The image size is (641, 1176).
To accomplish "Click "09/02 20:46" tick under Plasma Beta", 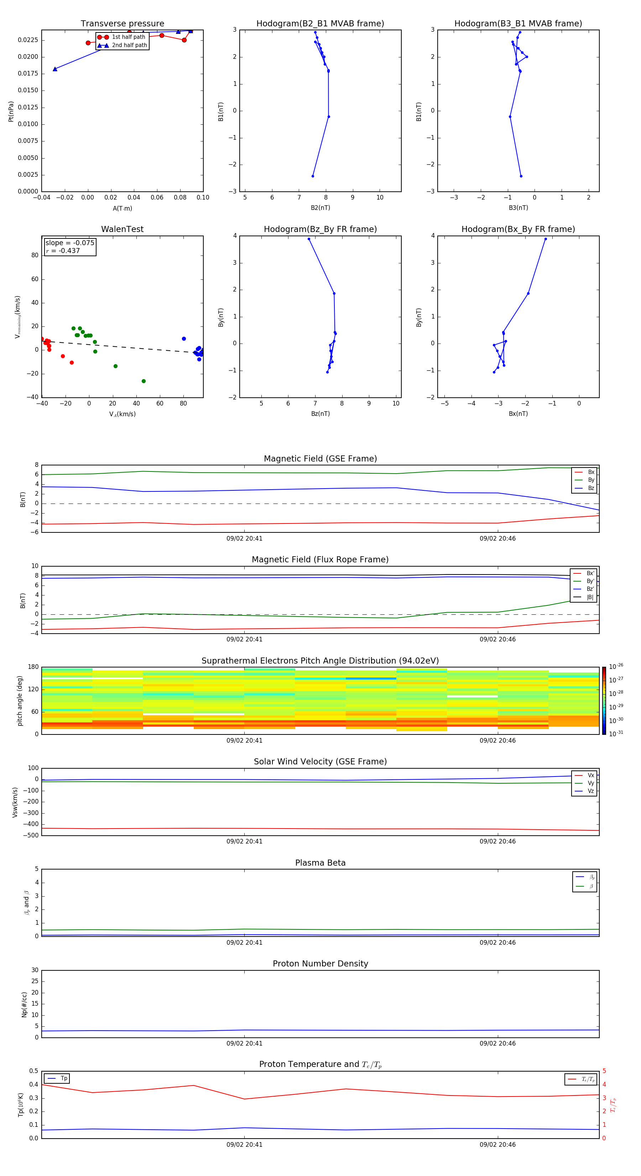I will [498, 943].
